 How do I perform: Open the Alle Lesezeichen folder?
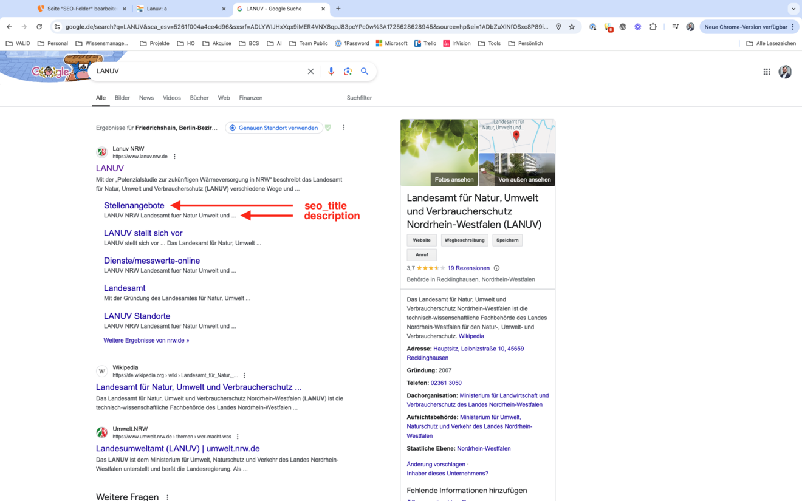[x=771, y=43]
